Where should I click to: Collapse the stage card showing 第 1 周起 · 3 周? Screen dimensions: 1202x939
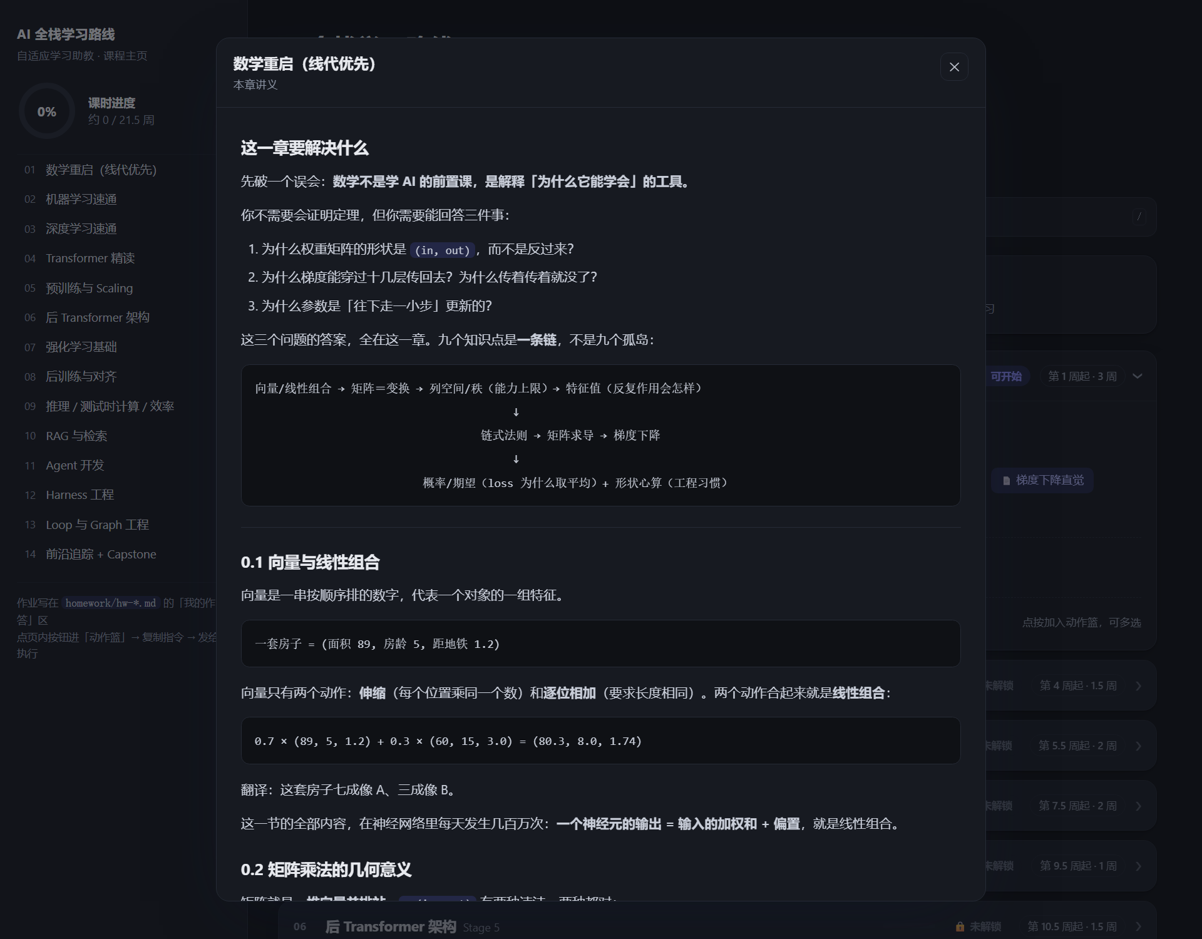(1138, 376)
